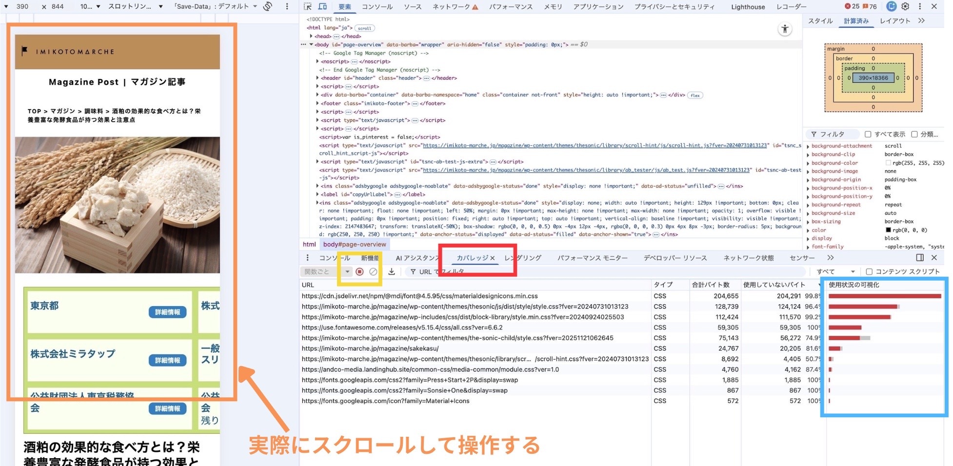The height and width of the screenshot is (466, 953).
Task: Expand font-family computed property
Action: (x=808, y=247)
